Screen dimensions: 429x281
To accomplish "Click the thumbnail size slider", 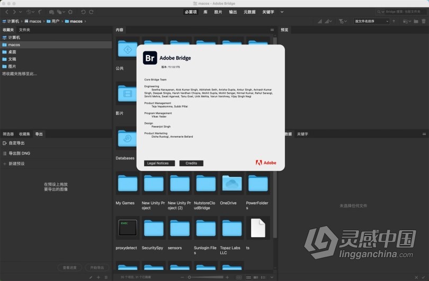I will (x=205, y=277).
